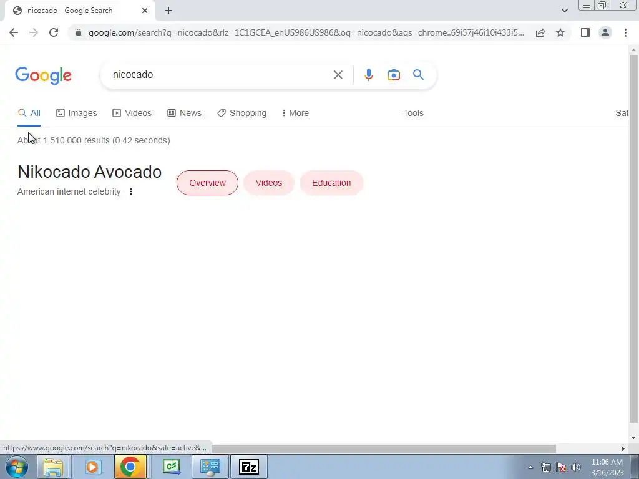Open Action Center flag icon

561,467
